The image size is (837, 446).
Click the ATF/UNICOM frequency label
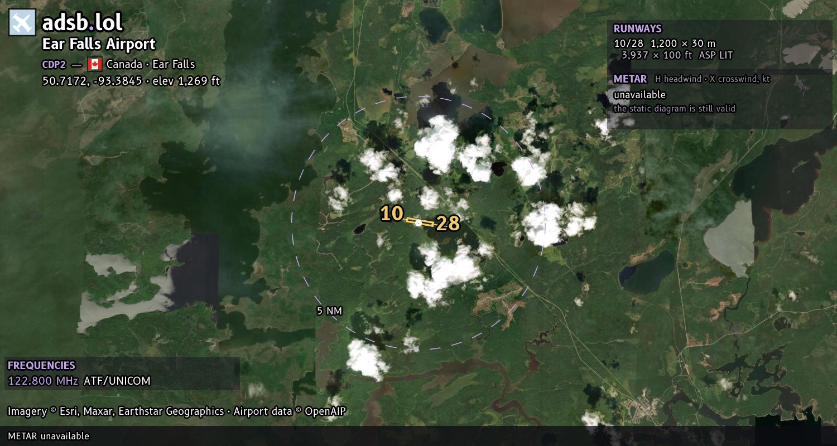[x=117, y=381]
